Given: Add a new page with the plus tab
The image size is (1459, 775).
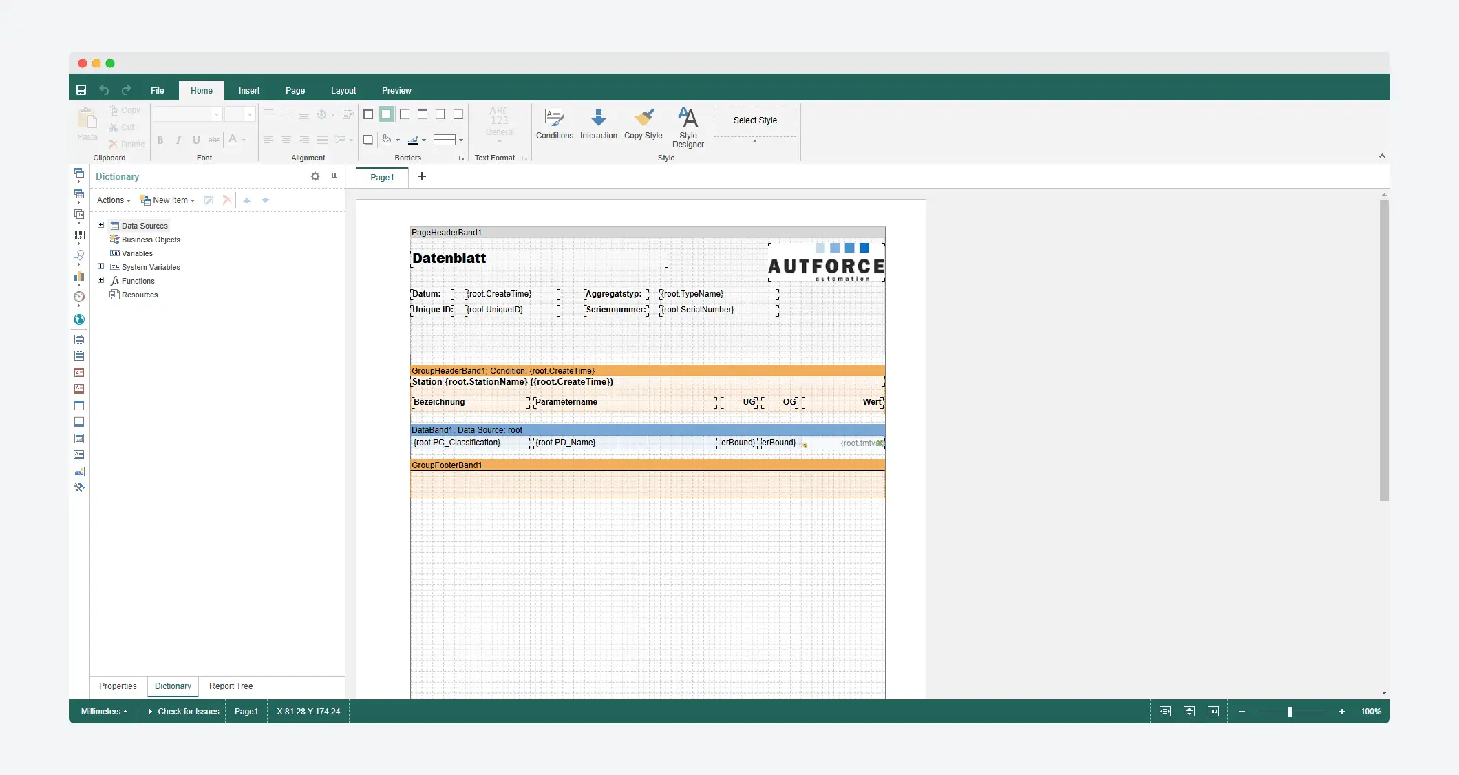Looking at the screenshot, I should (x=422, y=176).
